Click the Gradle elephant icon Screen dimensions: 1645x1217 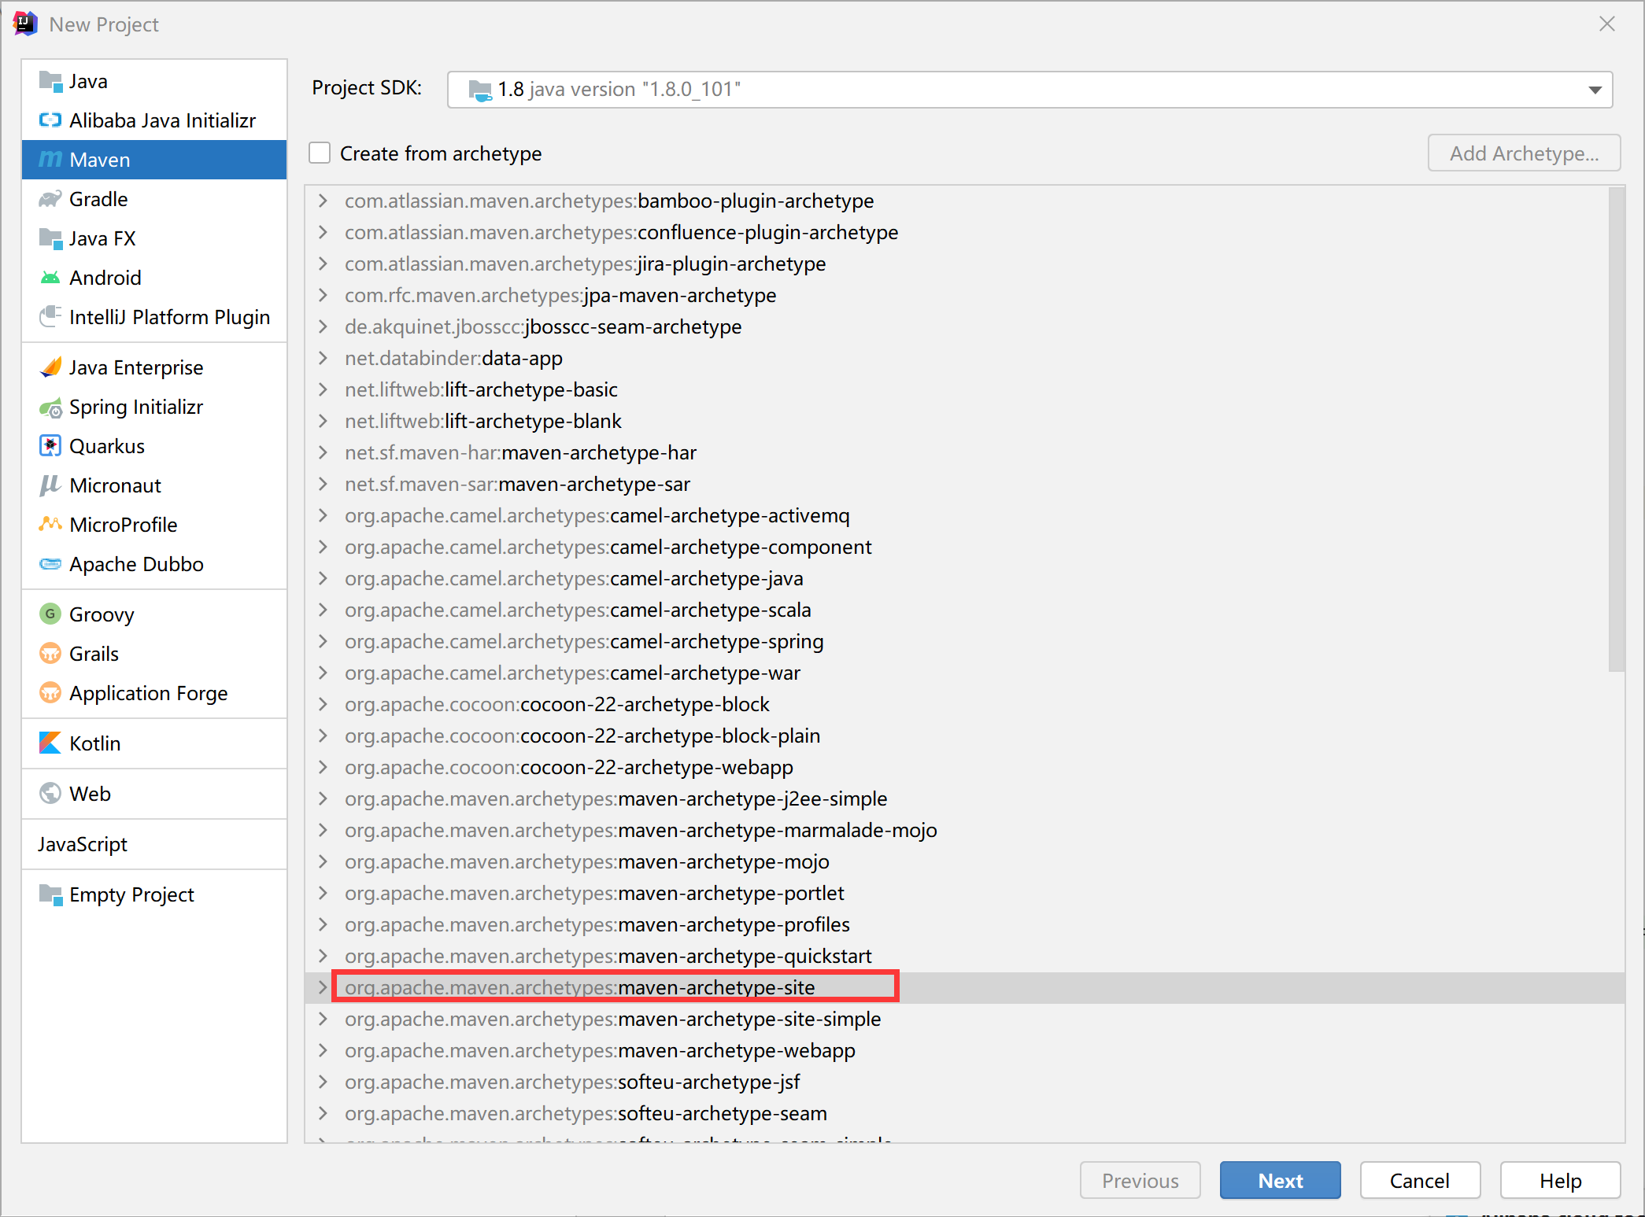click(50, 199)
